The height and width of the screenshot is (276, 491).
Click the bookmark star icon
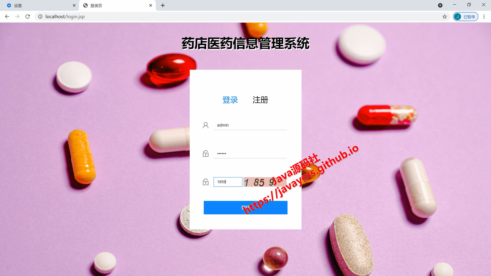pos(444,17)
